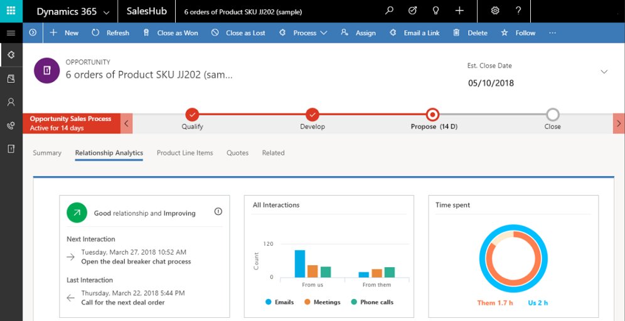Click the 'From them' axis label
Screen dimensions: 625x321
tap(377, 285)
